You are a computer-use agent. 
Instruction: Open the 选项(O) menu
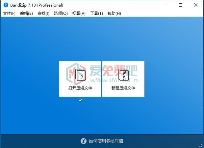(61, 13)
